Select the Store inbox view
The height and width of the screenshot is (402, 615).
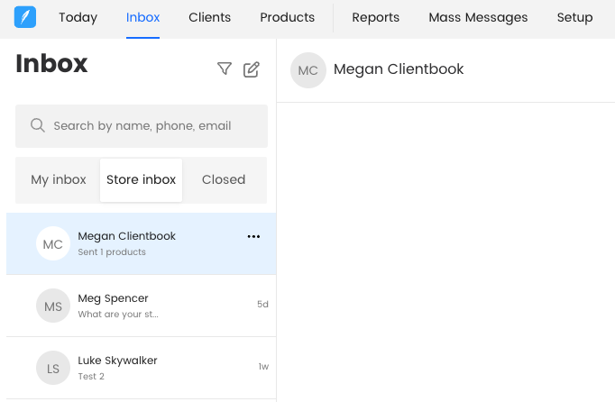(142, 179)
